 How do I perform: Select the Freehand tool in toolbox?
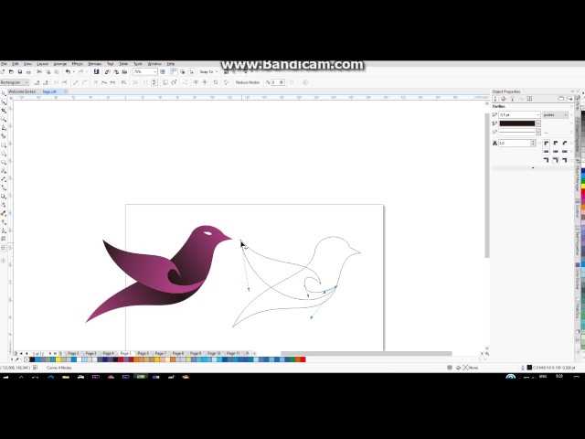(4, 128)
